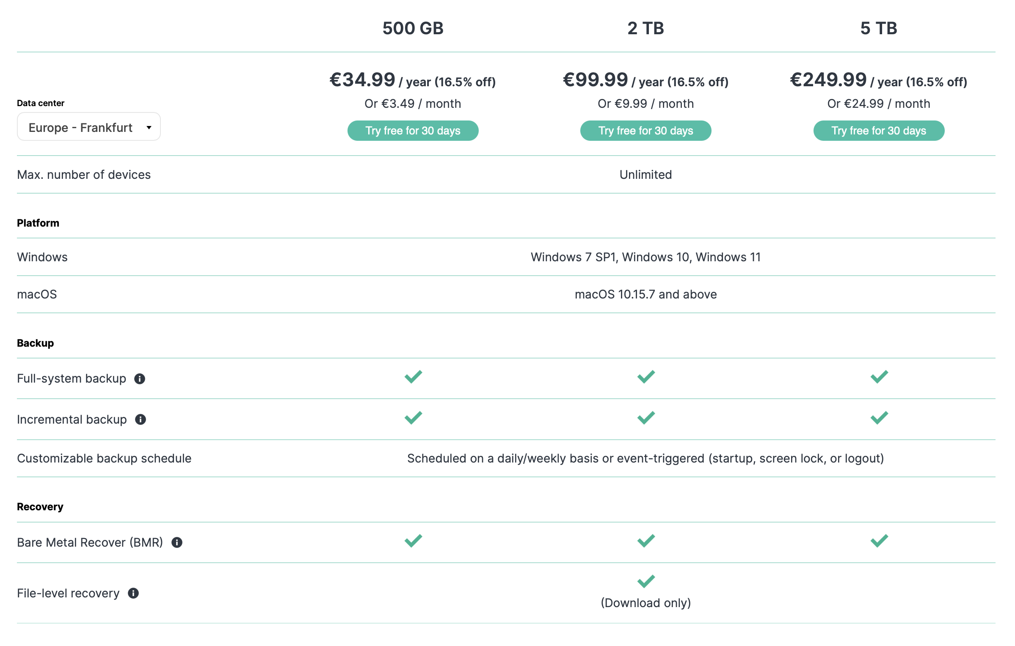Click Full-system backup checkmark under 5 TB
This screenshot has width=1015, height=646.
879,377
